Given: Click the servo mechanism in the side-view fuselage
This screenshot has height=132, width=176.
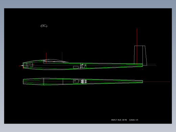Looking at the screenshot, I should (x=83, y=66).
